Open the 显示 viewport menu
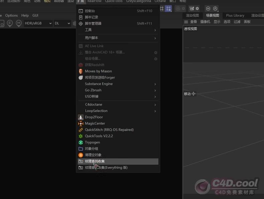The image size is (264, 199). click(x=217, y=22)
